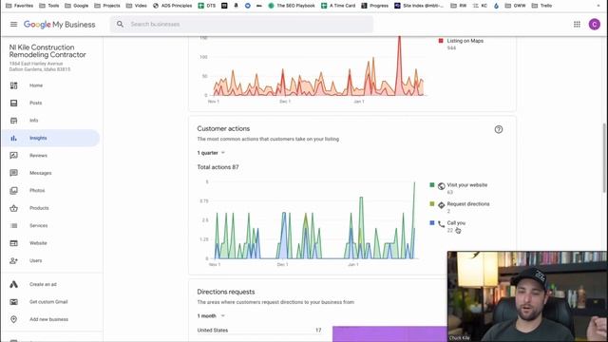This screenshot has height=342, width=608.
Task: Open the account avatar menu
Action: point(594,24)
